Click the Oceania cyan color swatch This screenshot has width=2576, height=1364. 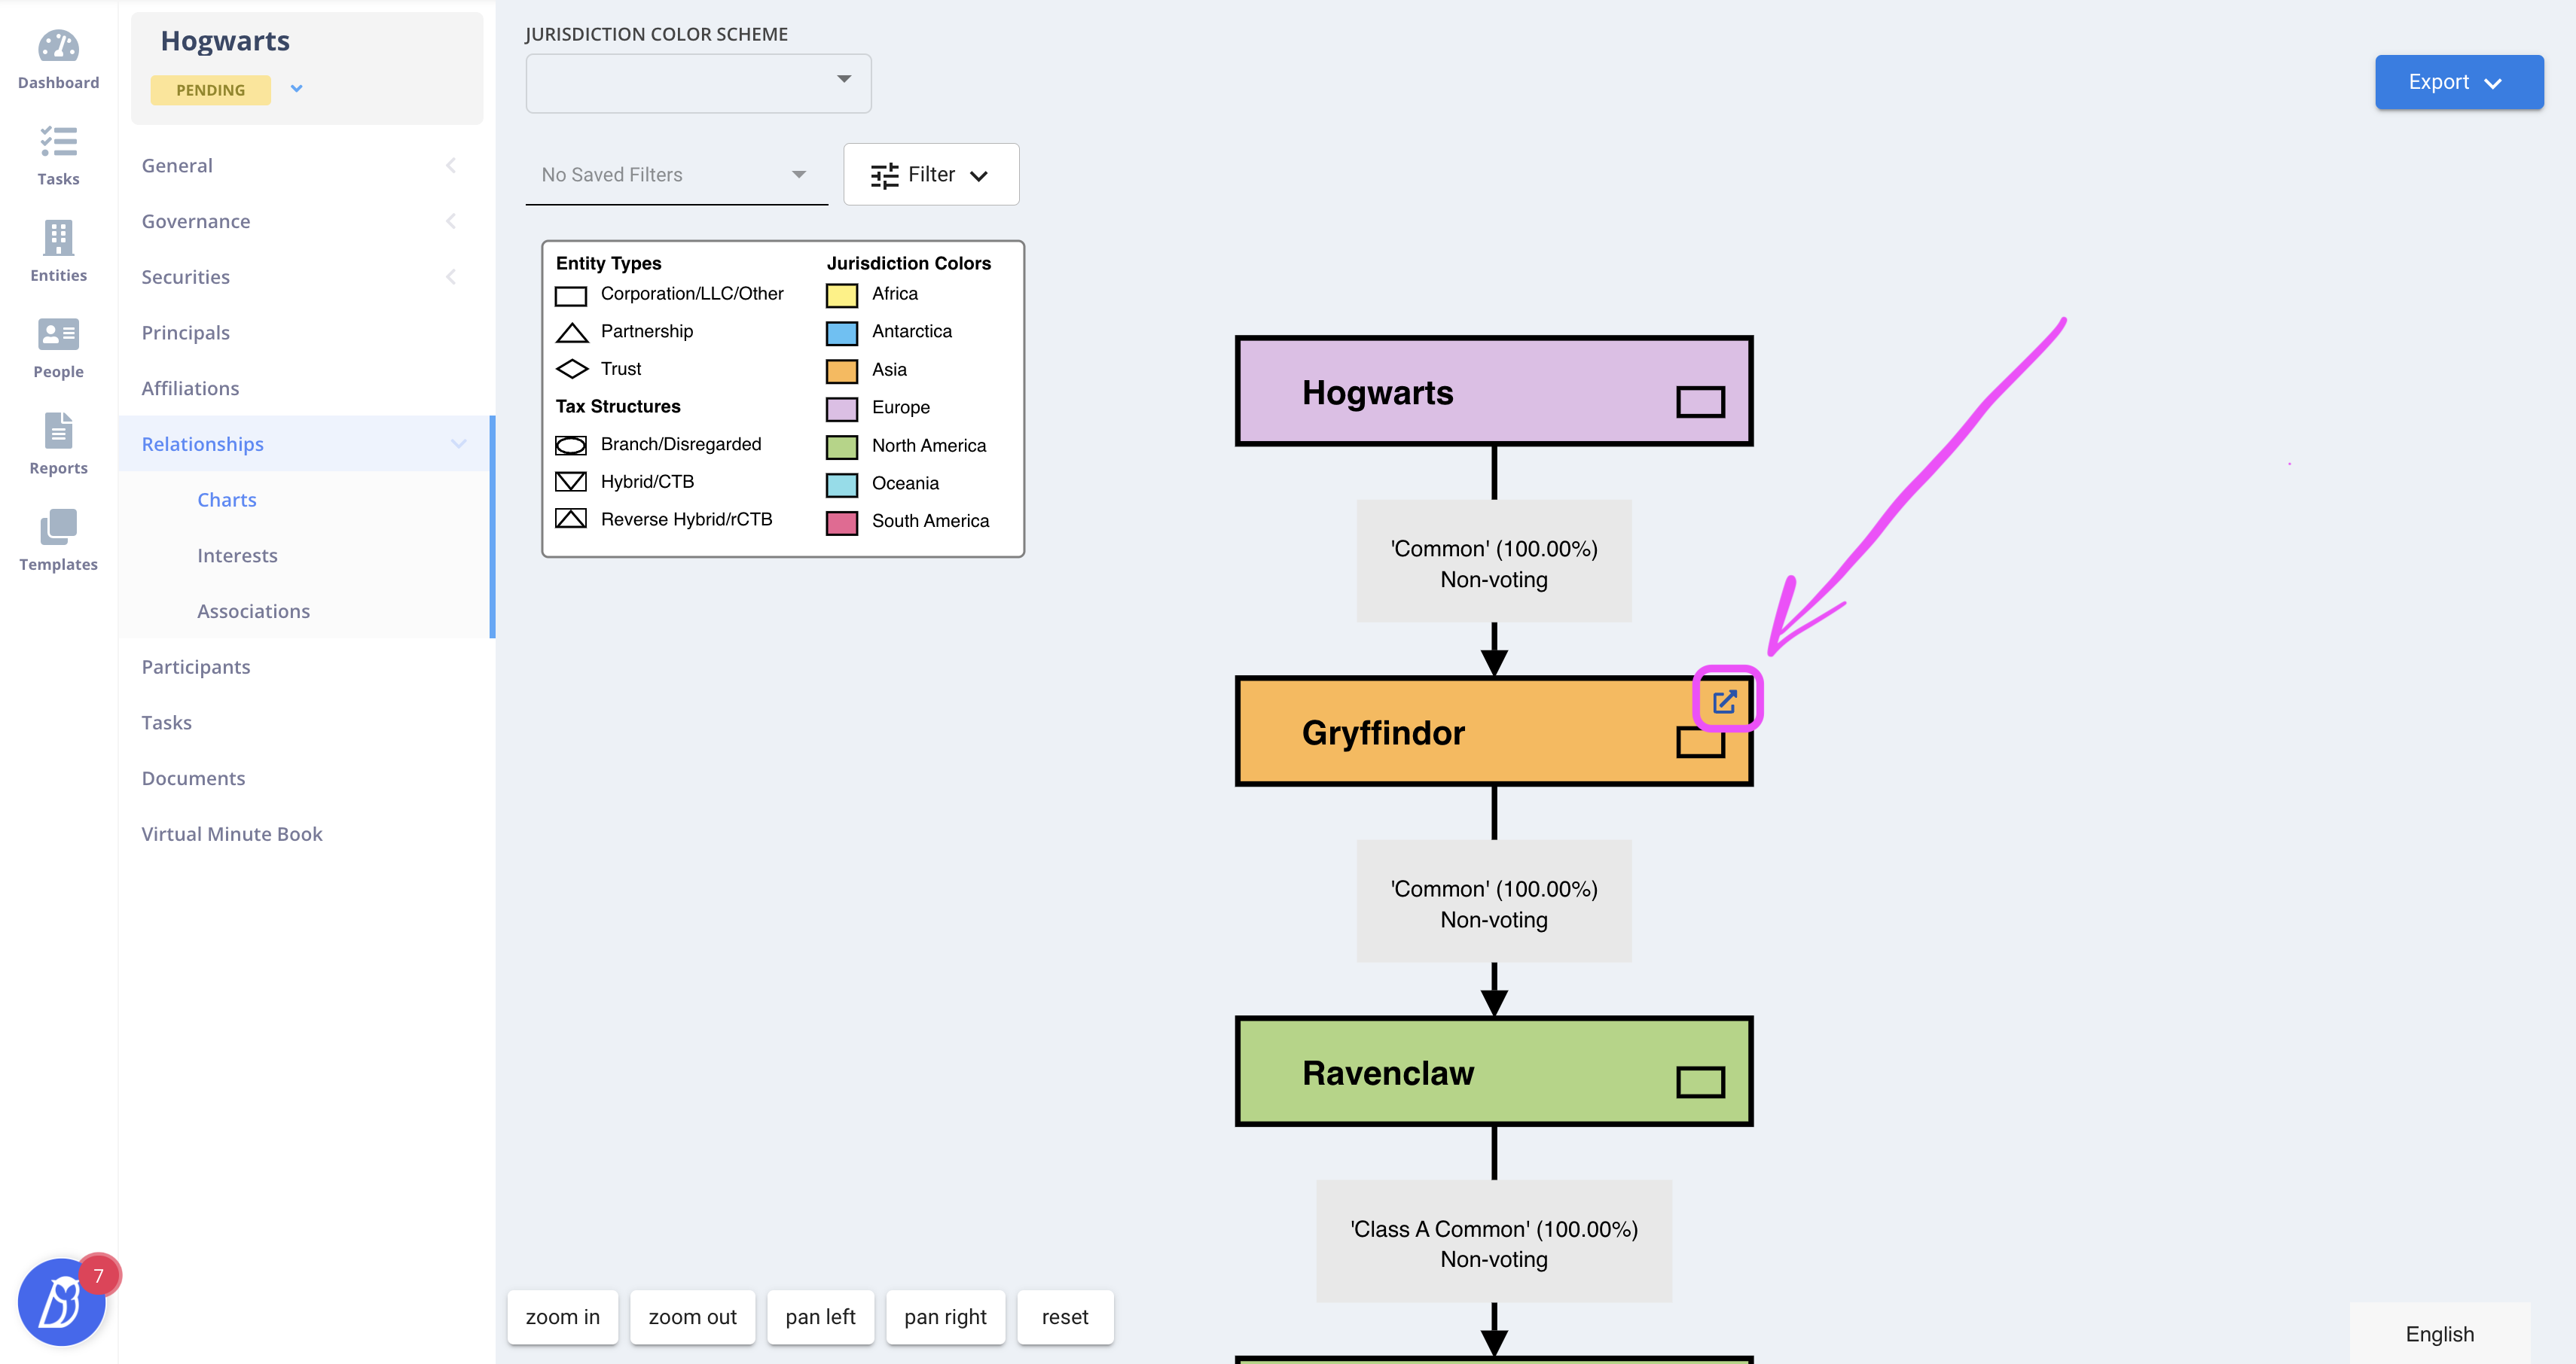point(841,485)
